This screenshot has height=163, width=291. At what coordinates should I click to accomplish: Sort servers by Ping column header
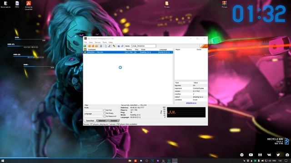tap(137, 49)
